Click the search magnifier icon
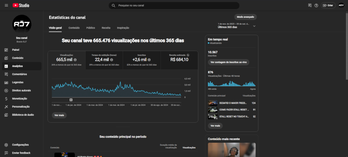Viewport: 348px width, 157px height. click(114, 6)
